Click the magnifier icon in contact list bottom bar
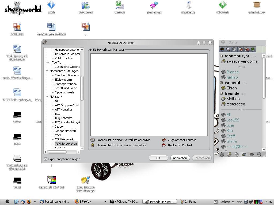The width and height of the screenshot is (274, 205). click(237, 155)
